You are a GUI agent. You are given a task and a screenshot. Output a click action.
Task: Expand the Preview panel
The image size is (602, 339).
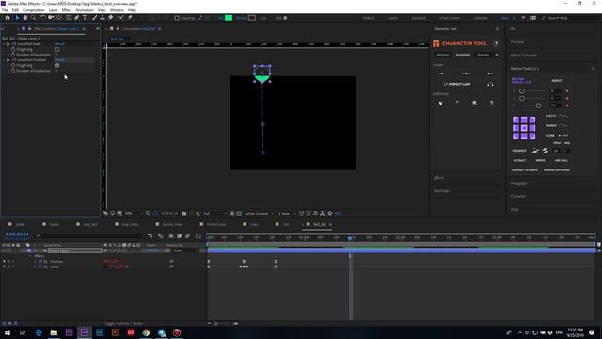point(517,42)
